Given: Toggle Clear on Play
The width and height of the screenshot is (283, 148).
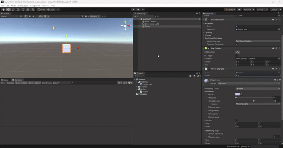Looking at the screenshot, I should tap(21, 83).
